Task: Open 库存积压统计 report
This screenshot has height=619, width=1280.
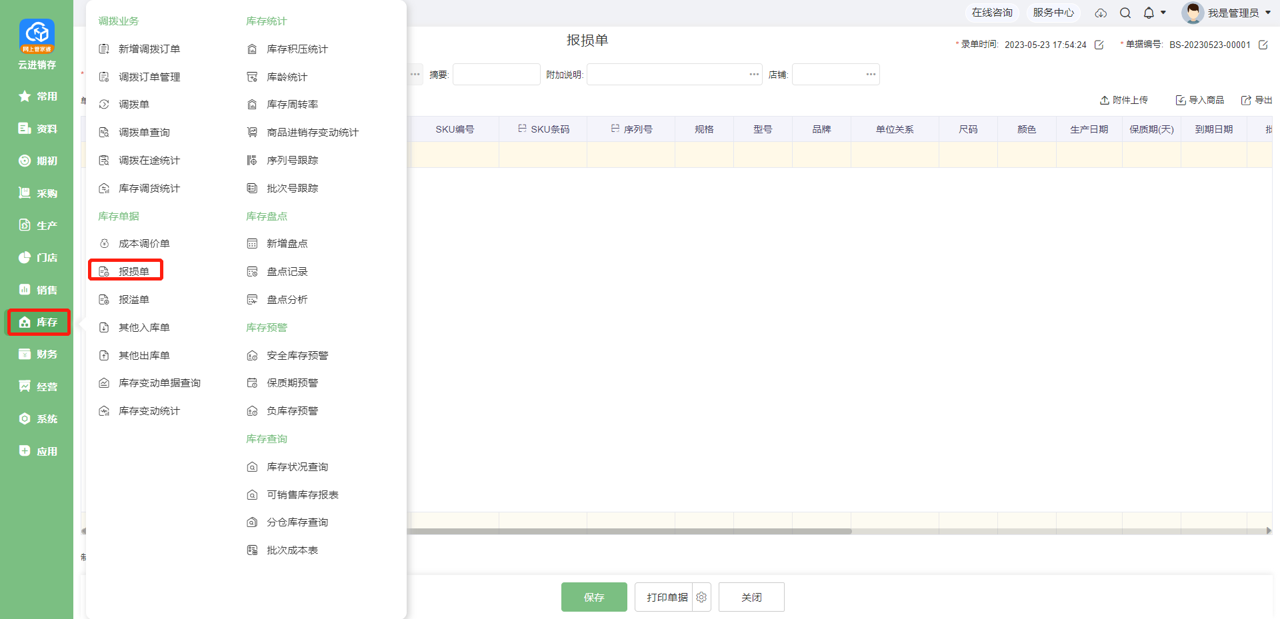Action: pos(287,49)
